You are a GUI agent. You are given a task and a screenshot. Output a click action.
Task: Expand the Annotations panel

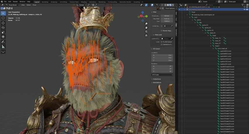point(152,83)
